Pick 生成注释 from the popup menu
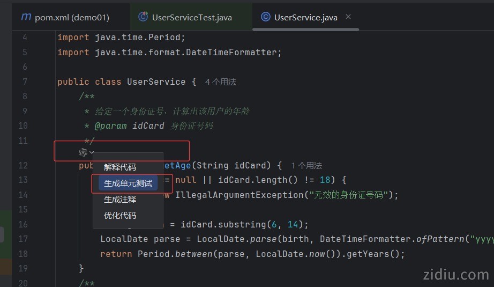This screenshot has height=287, width=494. coord(120,200)
